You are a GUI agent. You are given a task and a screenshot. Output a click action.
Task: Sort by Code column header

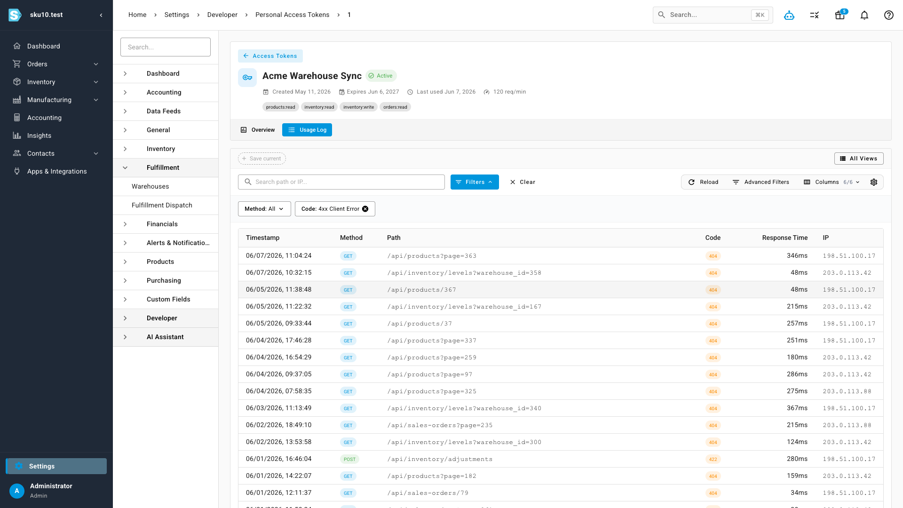coord(713,238)
